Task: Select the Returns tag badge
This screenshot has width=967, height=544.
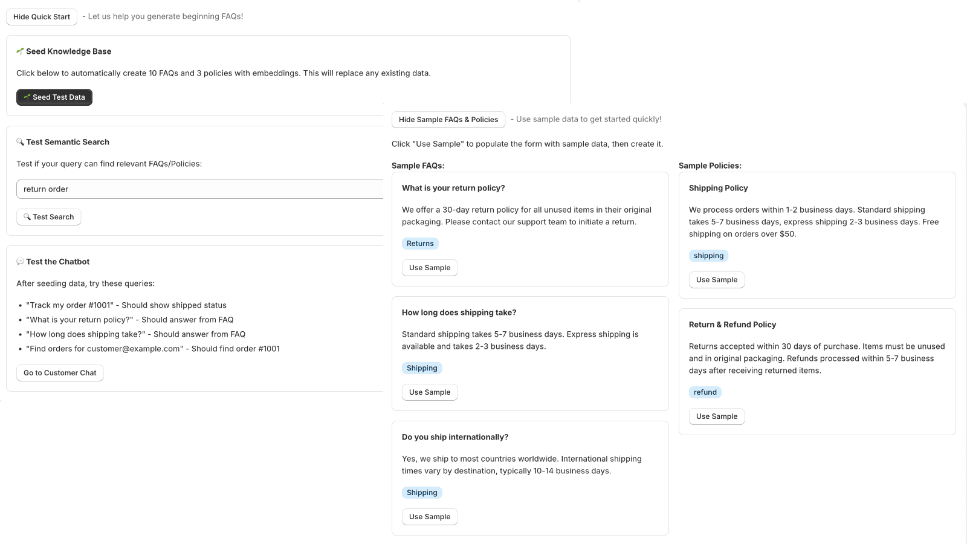Action: point(420,243)
